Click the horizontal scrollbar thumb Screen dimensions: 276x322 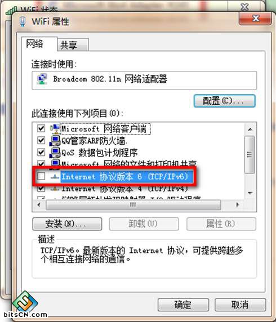[x=133, y=205]
